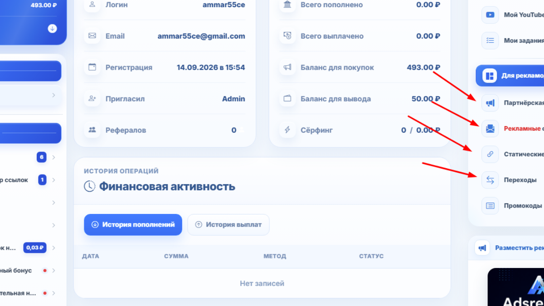Click the МЕТОД column header

pyautogui.click(x=275, y=256)
